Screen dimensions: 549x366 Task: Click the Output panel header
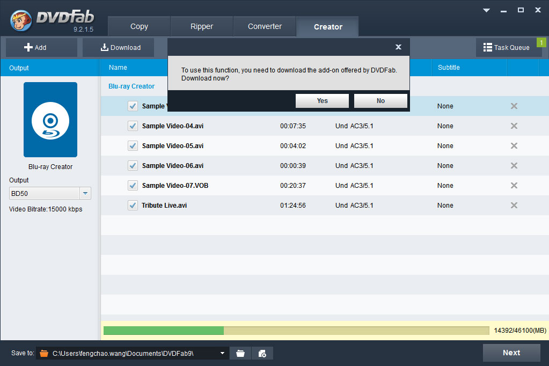tap(50, 68)
